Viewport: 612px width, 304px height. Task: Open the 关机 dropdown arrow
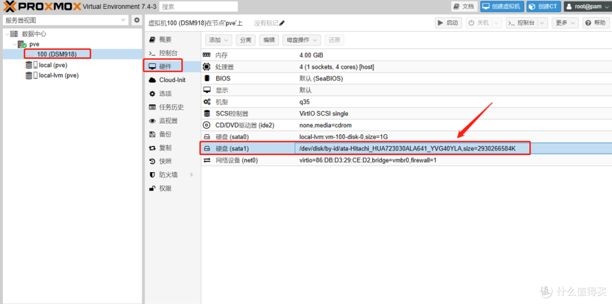(497, 23)
